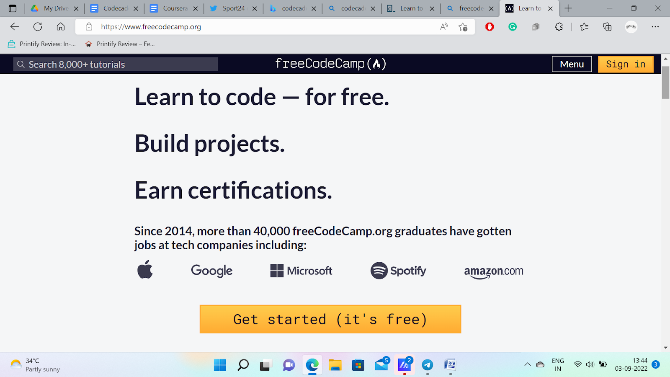Image resolution: width=670 pixels, height=377 pixels.
Task: Open Microsoft Store from the taskbar
Action: pos(358,365)
